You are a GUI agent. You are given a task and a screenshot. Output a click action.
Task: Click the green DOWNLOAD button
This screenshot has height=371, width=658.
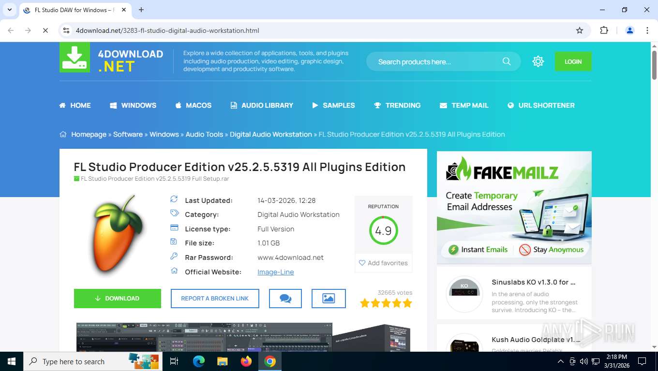118,299
